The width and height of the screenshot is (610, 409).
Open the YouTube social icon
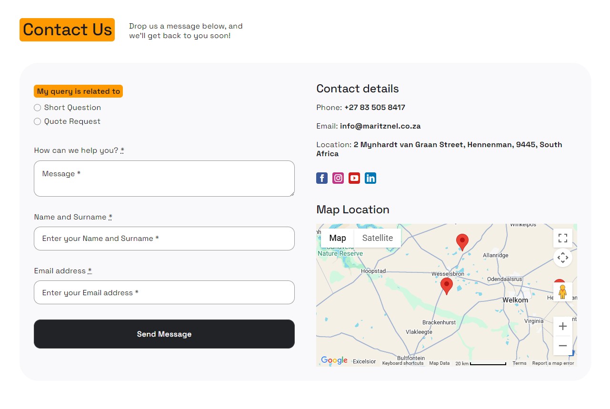pyautogui.click(x=354, y=178)
